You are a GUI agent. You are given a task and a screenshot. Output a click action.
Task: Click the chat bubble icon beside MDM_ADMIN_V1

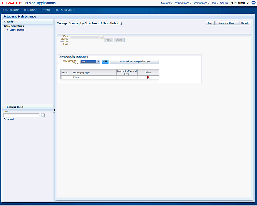pyautogui.click(x=253, y=3)
